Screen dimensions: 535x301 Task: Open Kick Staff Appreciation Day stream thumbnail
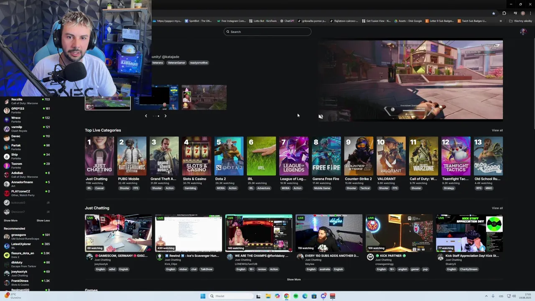pos(469,233)
